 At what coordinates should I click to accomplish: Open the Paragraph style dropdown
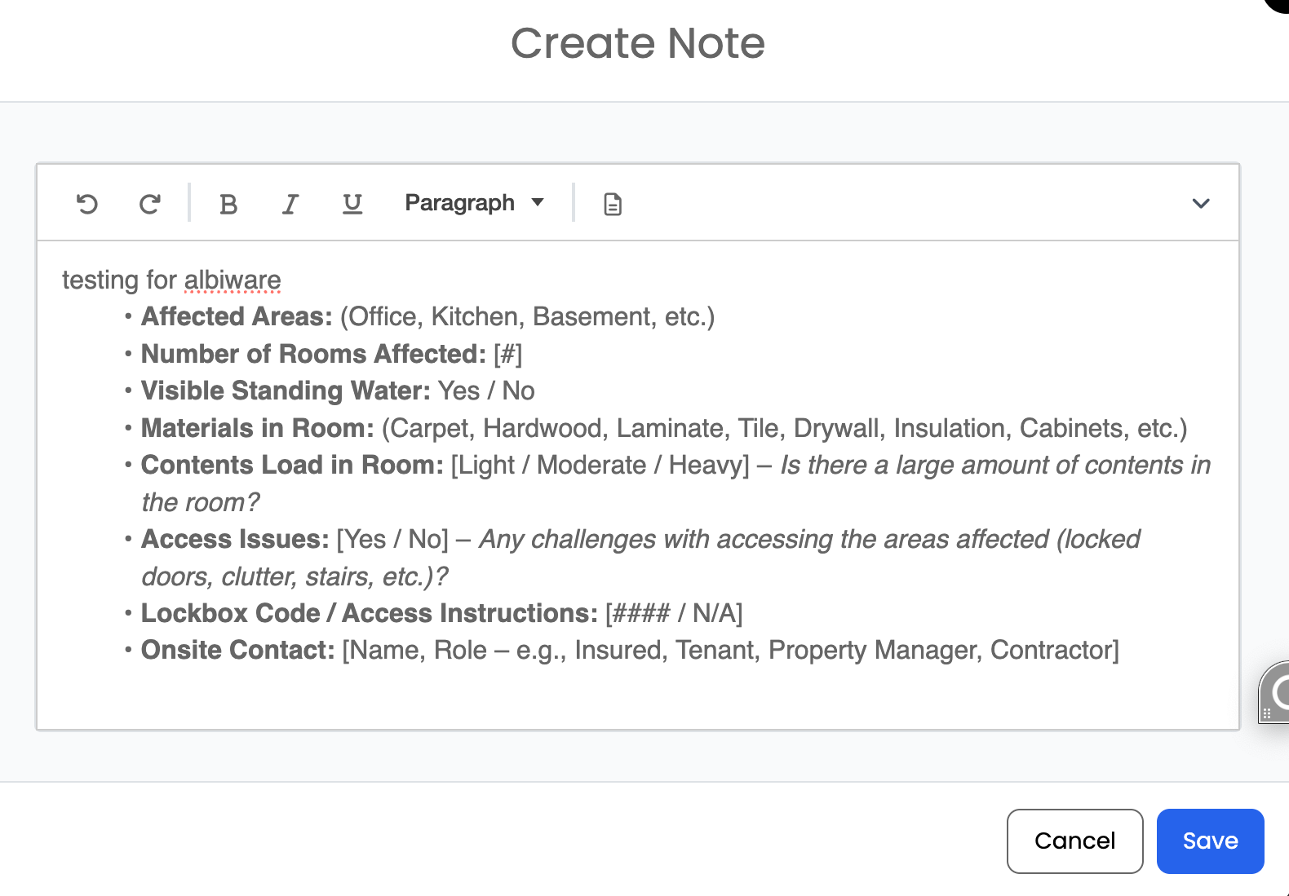(x=474, y=203)
